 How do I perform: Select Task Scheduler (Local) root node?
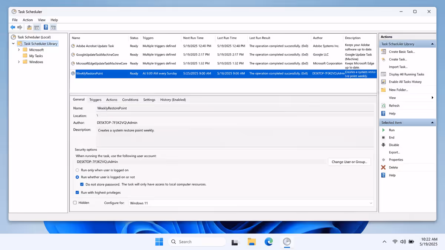pos(34,37)
